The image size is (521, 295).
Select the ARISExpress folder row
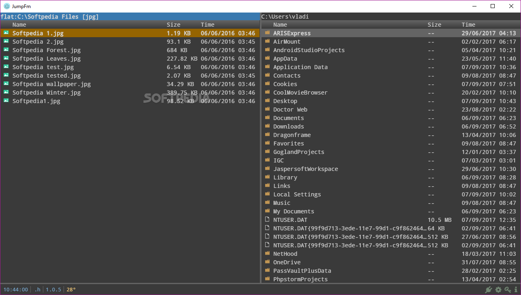[x=391, y=33]
